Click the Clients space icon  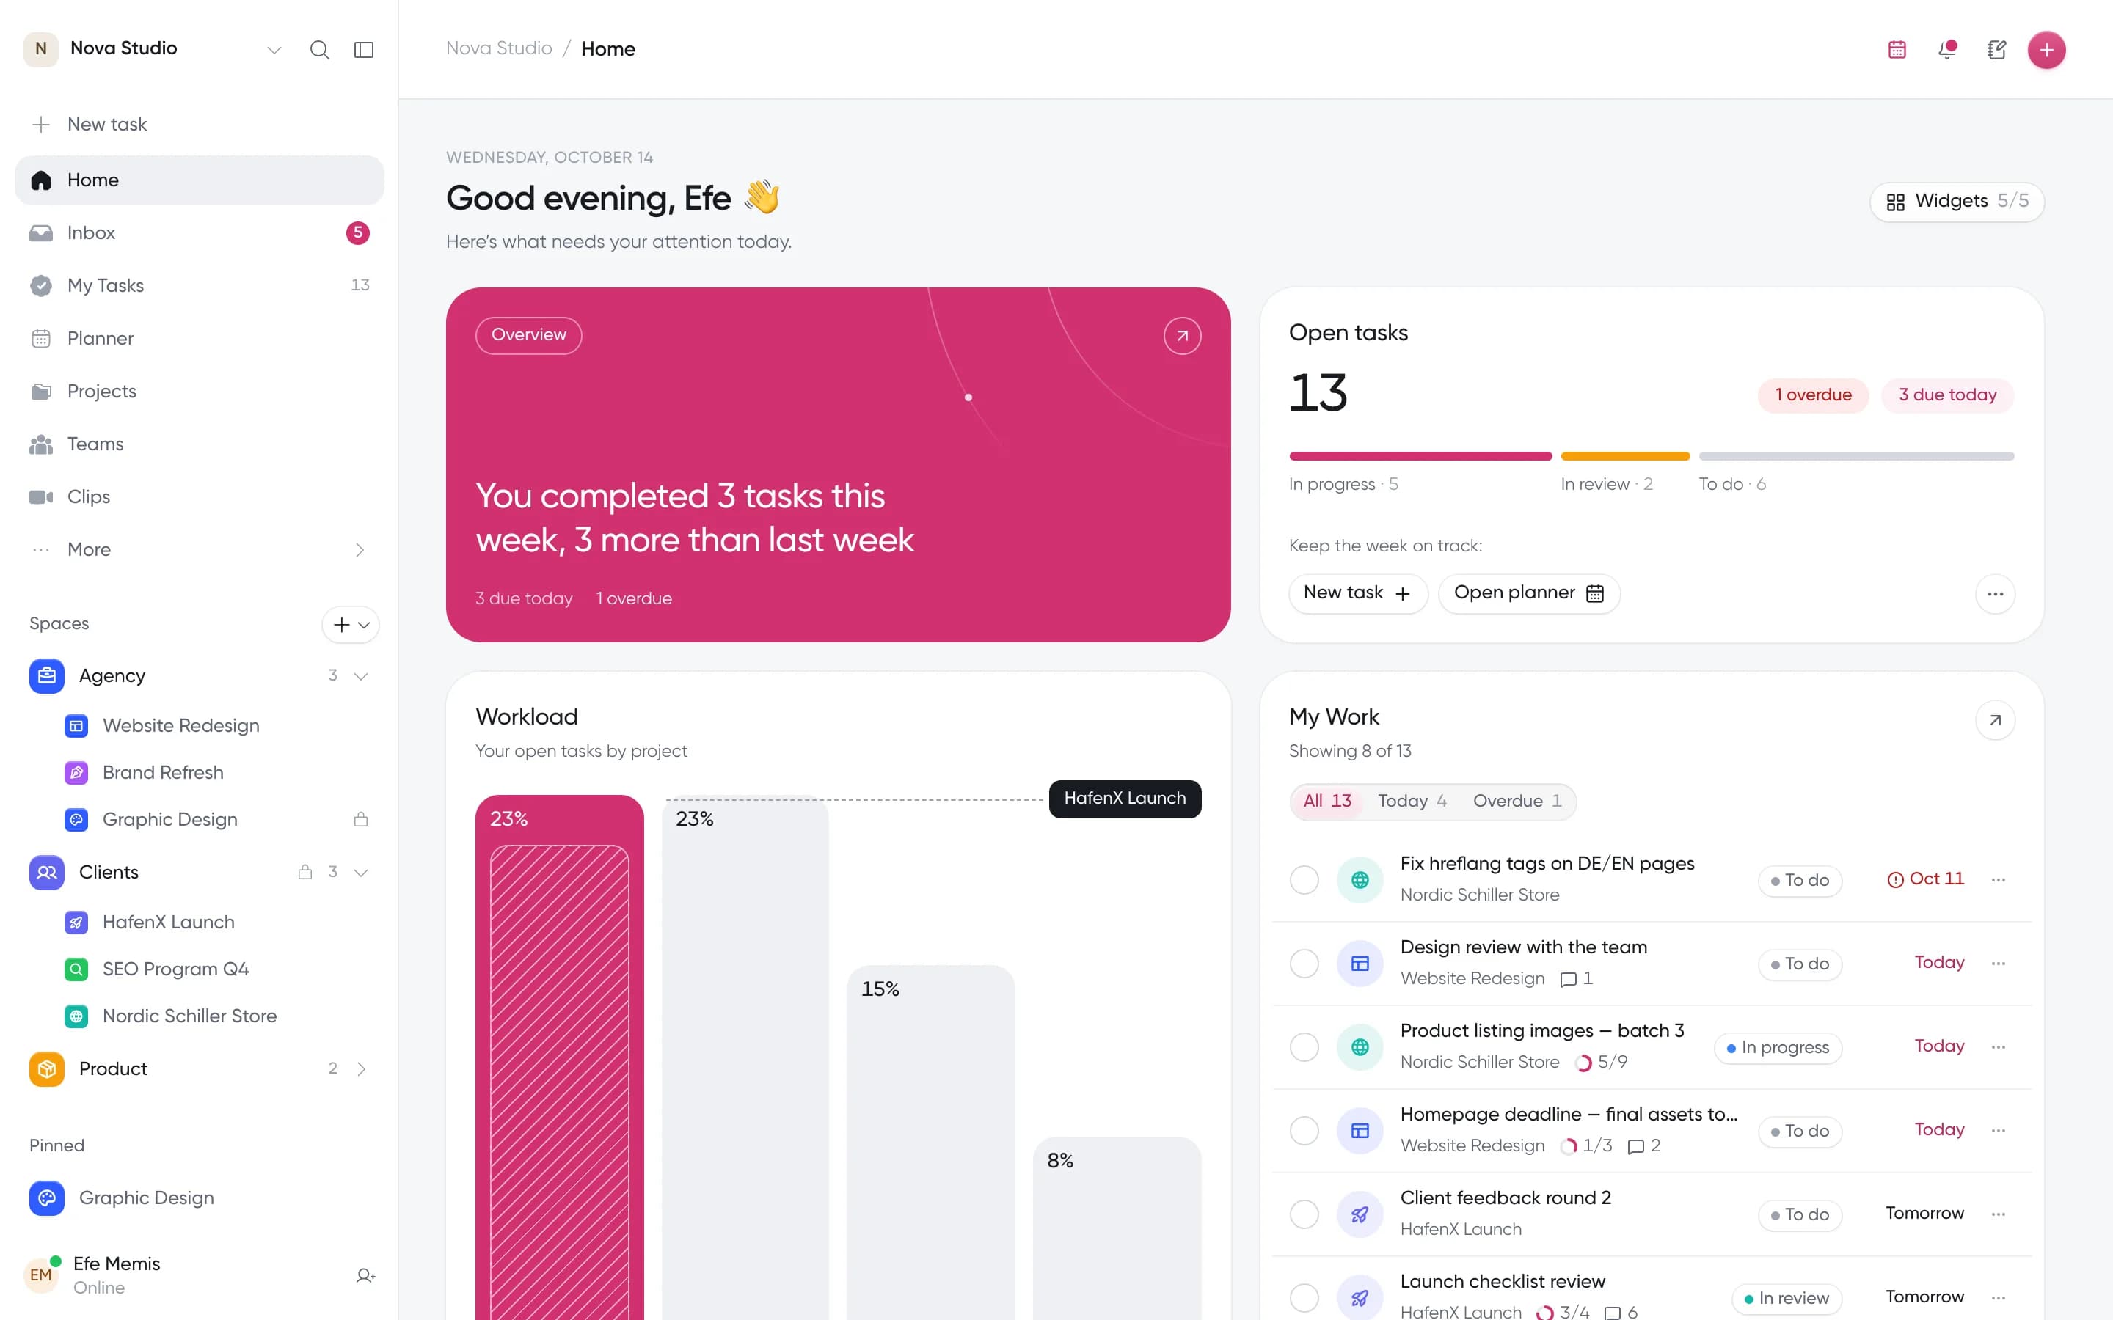(x=46, y=872)
